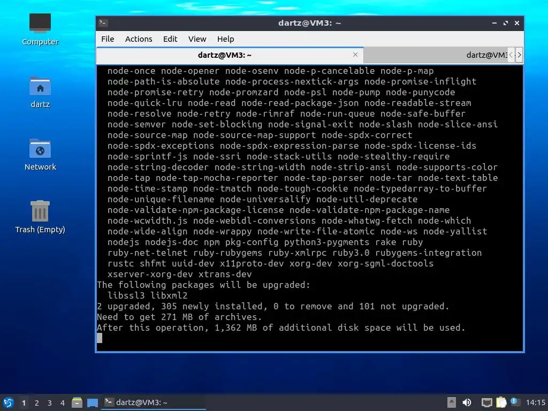Click the 'node-yallist' package name
Screen dimensions: 548x411
coord(455,231)
